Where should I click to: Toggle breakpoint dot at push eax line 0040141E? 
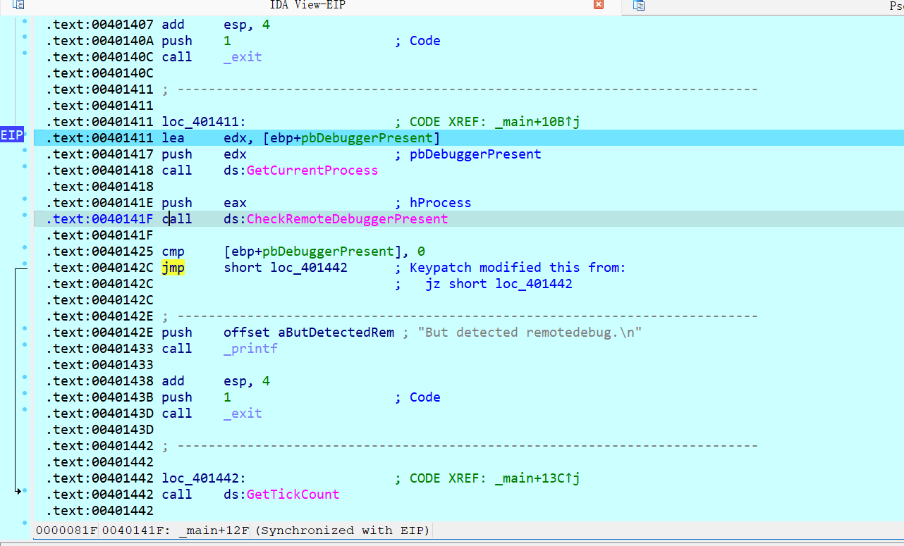click(x=25, y=199)
